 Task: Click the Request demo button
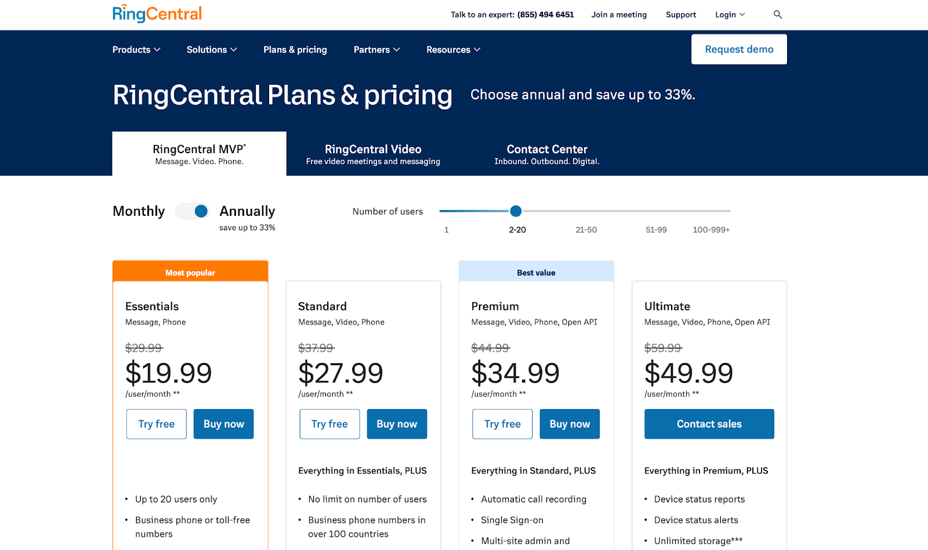(x=739, y=49)
